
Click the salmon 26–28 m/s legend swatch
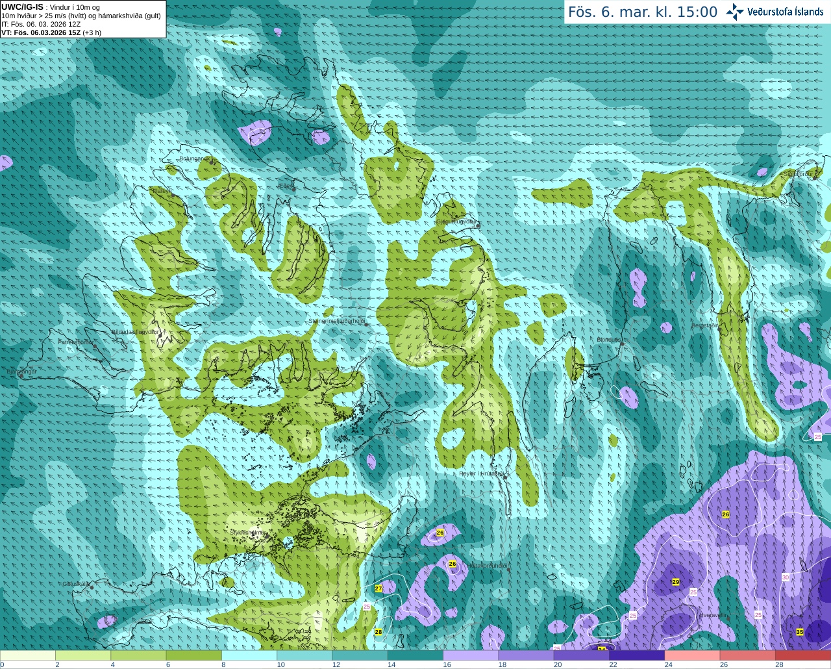tap(748, 655)
